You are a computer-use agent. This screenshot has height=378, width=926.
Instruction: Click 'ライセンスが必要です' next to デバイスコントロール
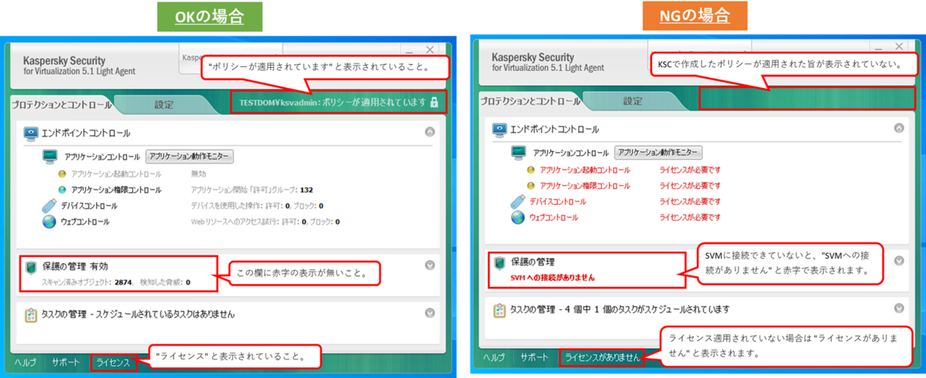click(690, 201)
